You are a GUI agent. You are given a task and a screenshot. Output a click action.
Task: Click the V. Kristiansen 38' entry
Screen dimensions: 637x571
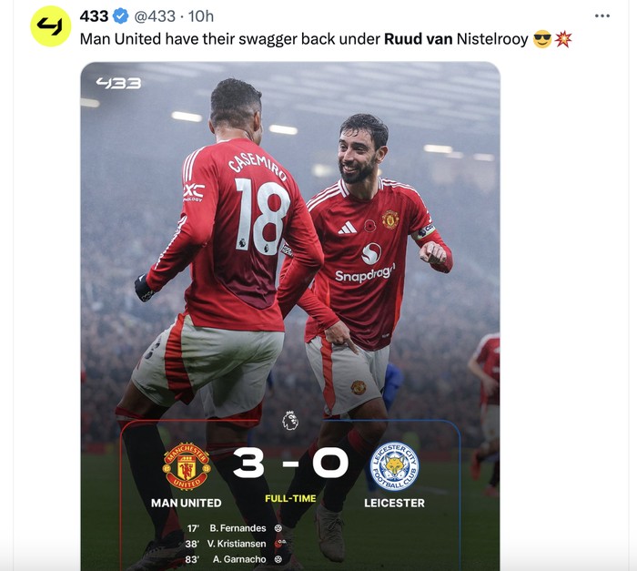coord(236,544)
